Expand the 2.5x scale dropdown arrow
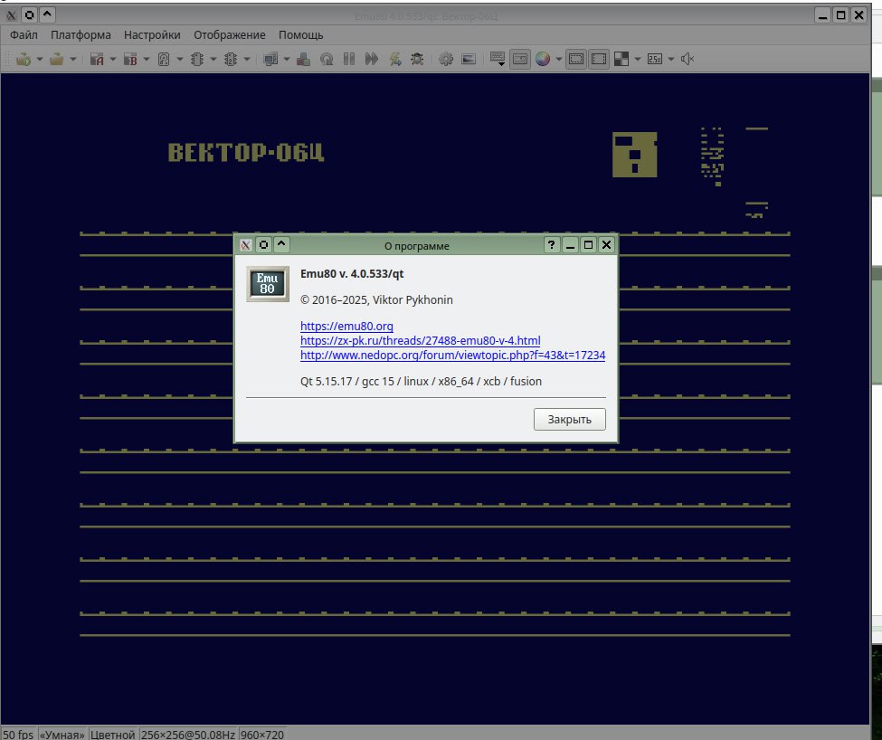 tap(670, 60)
